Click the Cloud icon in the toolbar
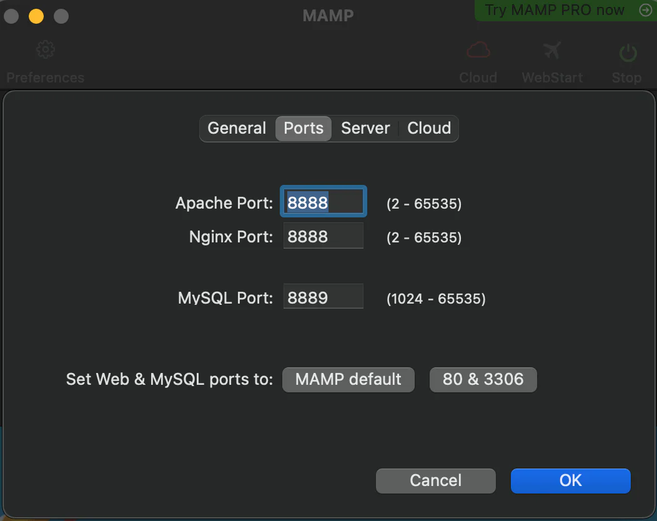Screen dimensions: 657x521 (x=478, y=51)
